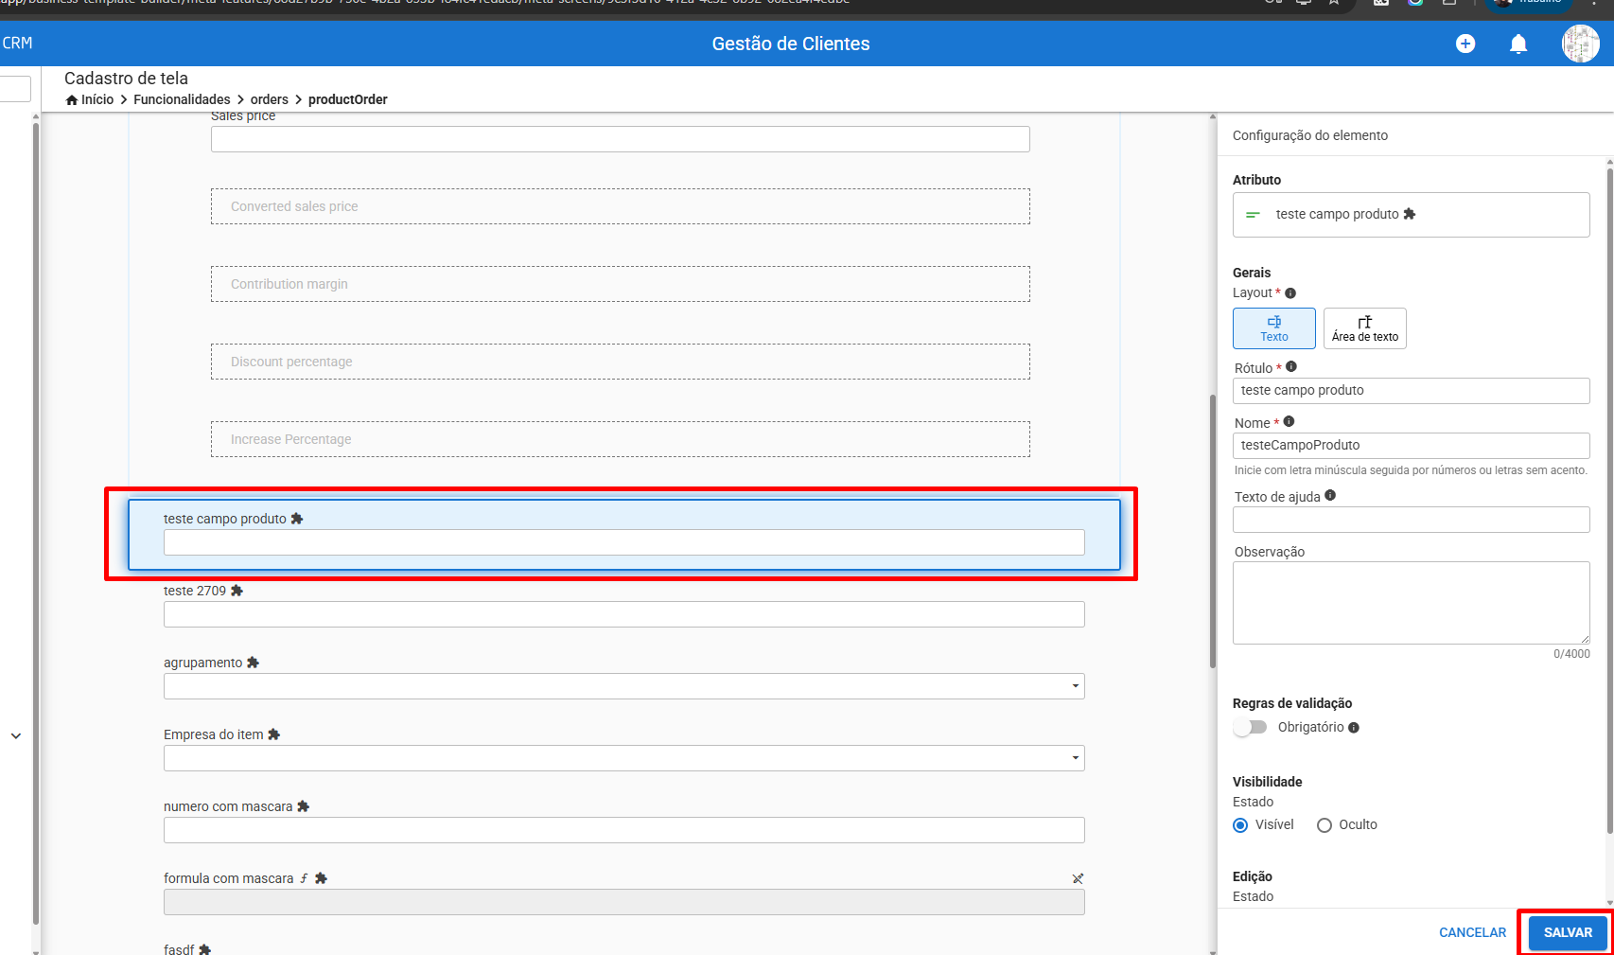The height and width of the screenshot is (955, 1614).
Task: Select the Converted sales price placeholder
Action: click(x=621, y=206)
